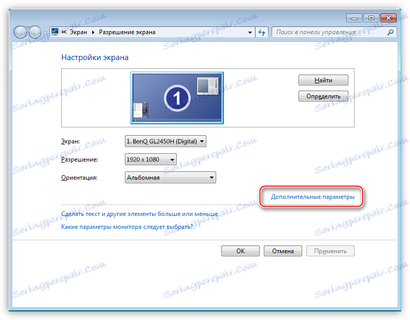410x320 pixels.
Task: Click the Определить button
Action: click(x=323, y=96)
